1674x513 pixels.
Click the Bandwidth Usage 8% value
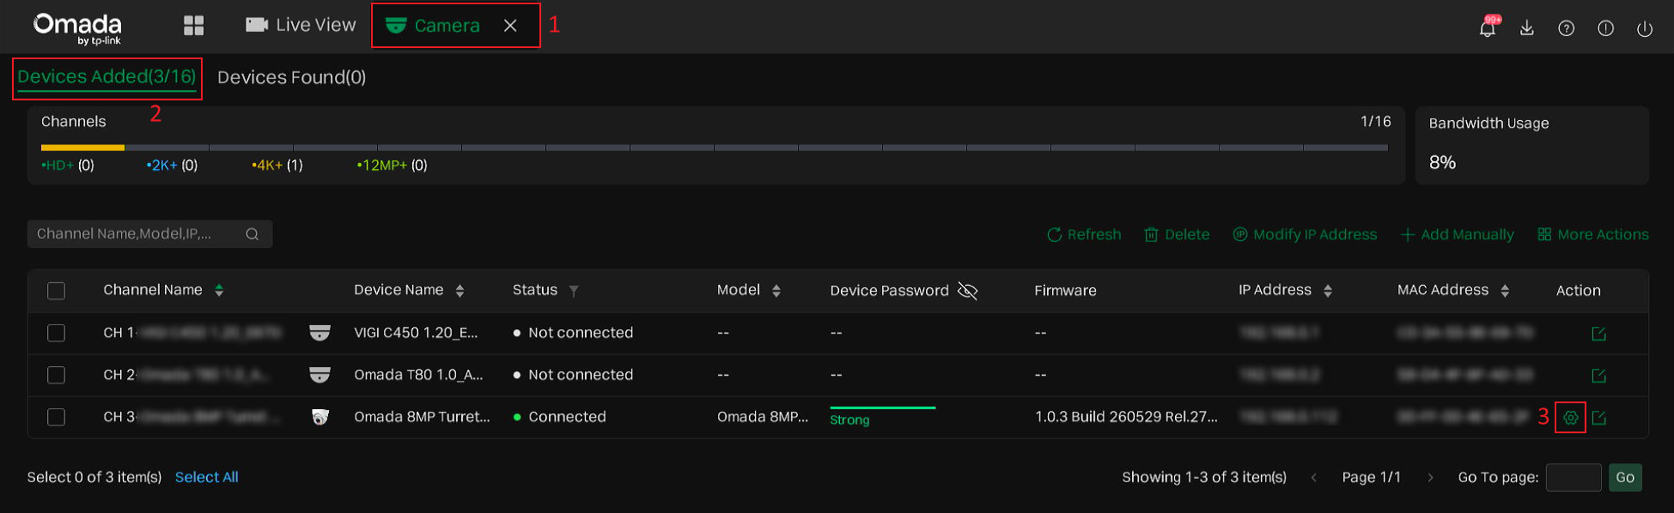coord(1442,163)
